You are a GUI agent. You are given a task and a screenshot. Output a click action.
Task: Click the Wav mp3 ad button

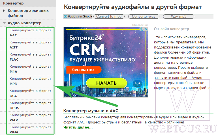pyautogui.click(x=179, y=16)
